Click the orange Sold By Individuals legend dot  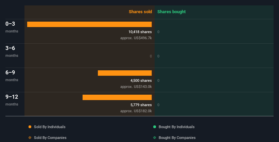click(x=30, y=127)
